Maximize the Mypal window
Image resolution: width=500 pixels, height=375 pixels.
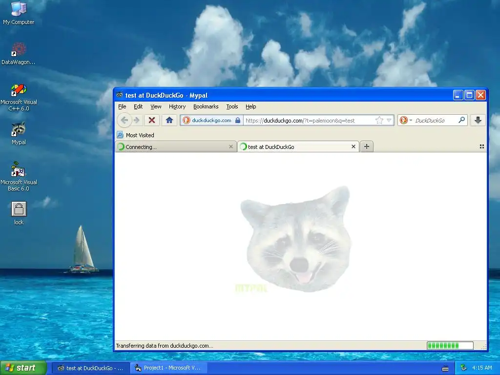(469, 95)
